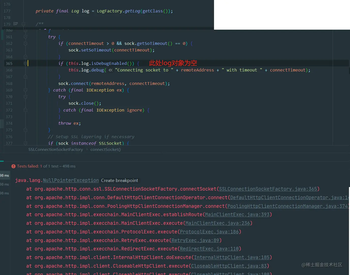Click the "Connecting socket to " string literal
The height and width of the screenshot is (275, 350).
tap(144, 70)
